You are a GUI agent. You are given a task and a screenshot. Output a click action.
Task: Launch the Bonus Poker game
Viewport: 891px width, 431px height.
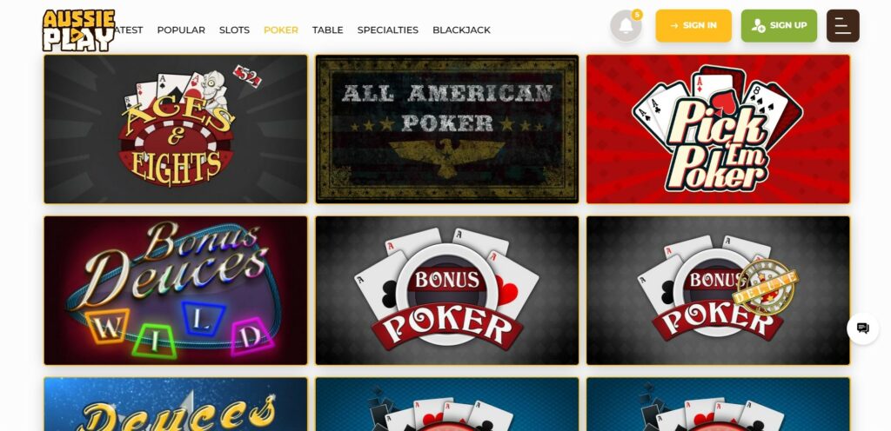[x=447, y=290]
